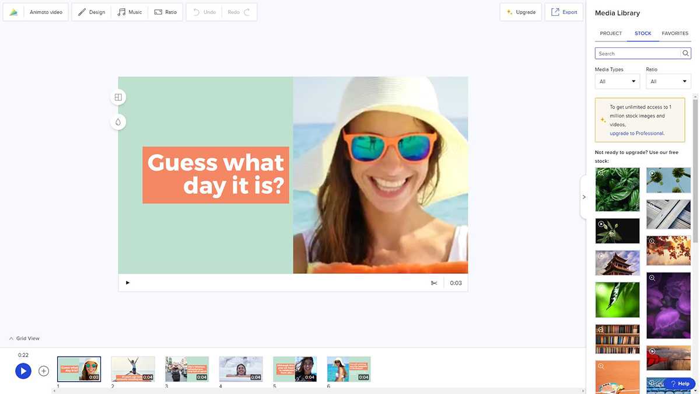The width and height of the screenshot is (700, 394).
Task: Select the second timeline clip thumbnail
Action: 133,369
